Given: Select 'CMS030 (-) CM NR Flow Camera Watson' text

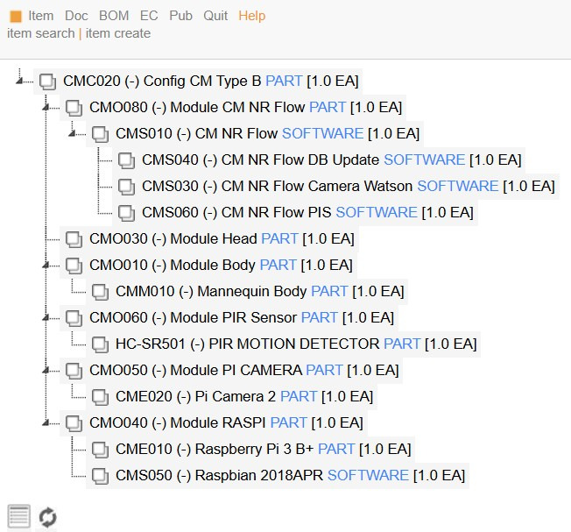Looking at the screenshot, I should pyautogui.click(x=277, y=186).
